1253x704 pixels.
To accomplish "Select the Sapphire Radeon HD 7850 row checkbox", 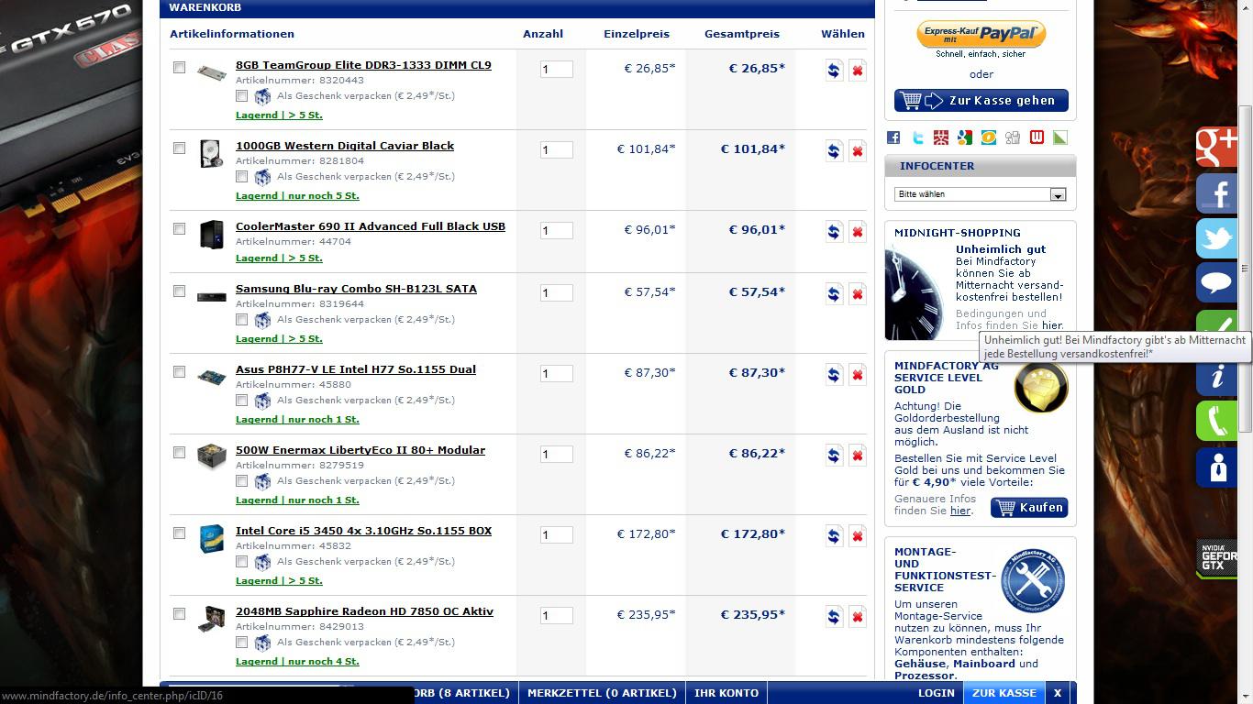I will 179,614.
